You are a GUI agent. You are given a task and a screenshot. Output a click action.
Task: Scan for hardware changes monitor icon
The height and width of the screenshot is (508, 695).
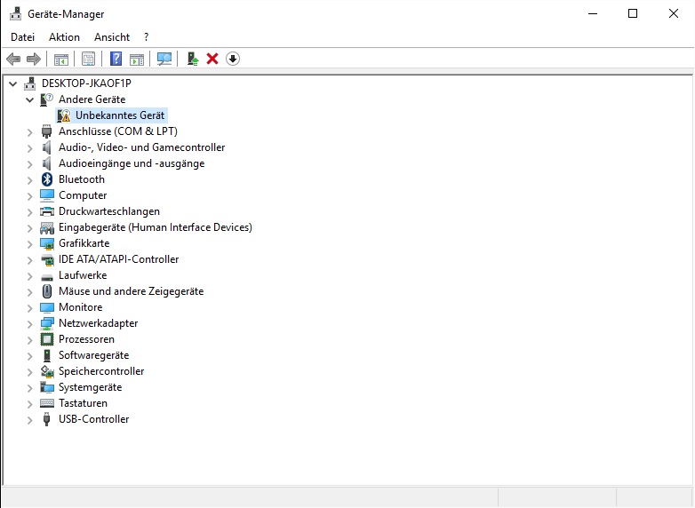164,59
